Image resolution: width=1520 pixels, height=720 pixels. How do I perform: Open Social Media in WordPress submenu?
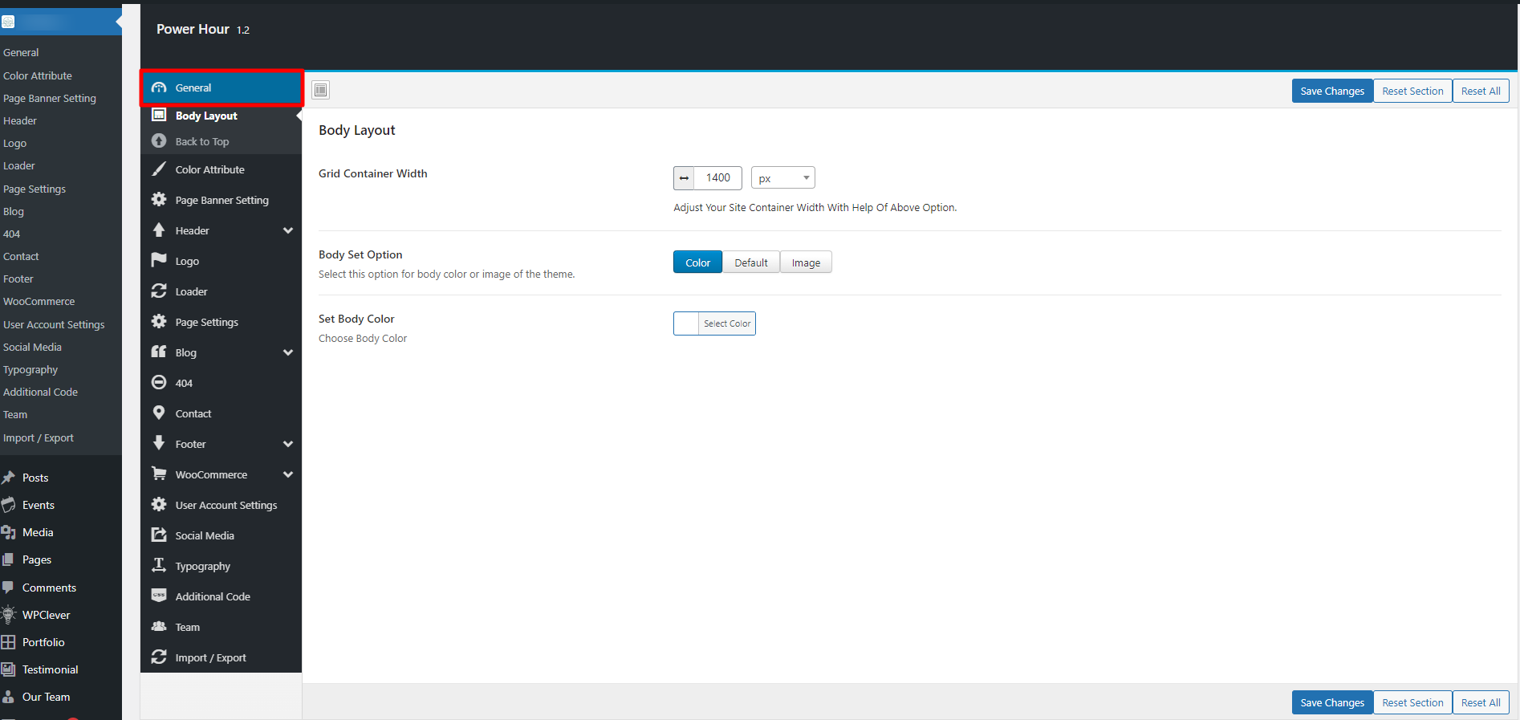pyautogui.click(x=32, y=347)
